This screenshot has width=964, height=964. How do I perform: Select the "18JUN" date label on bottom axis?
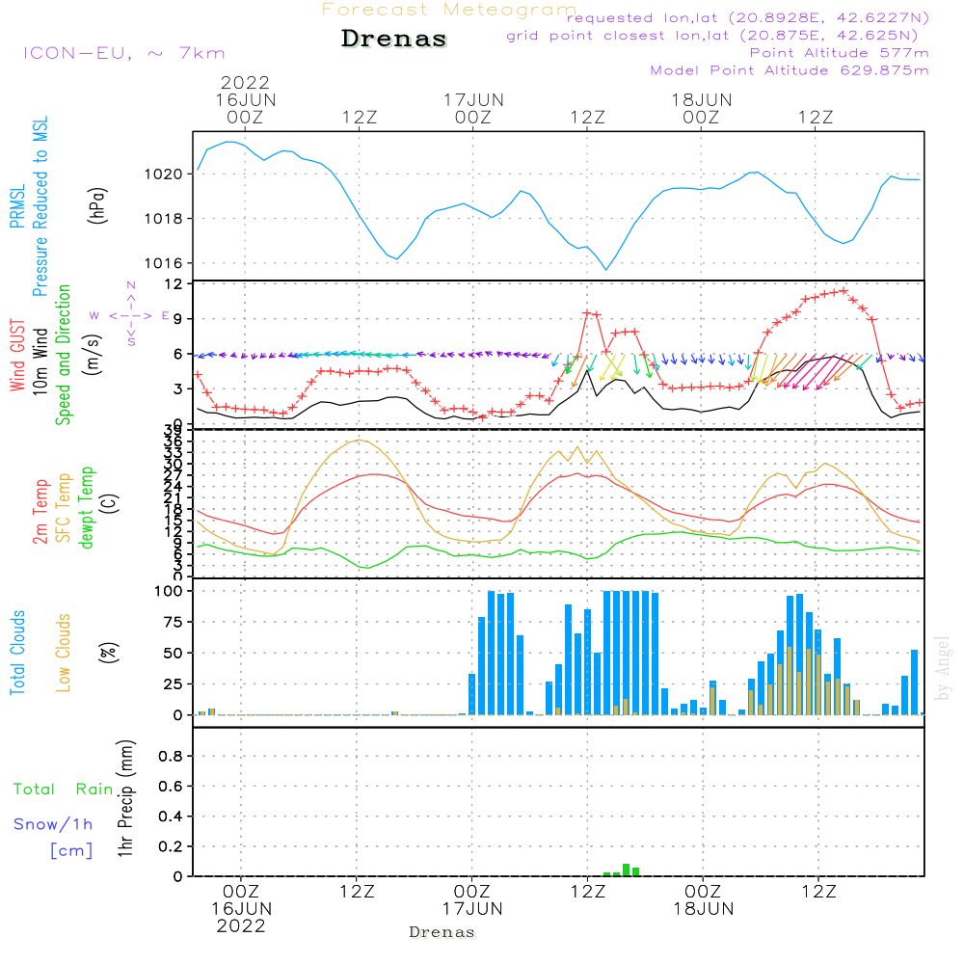[x=704, y=909]
